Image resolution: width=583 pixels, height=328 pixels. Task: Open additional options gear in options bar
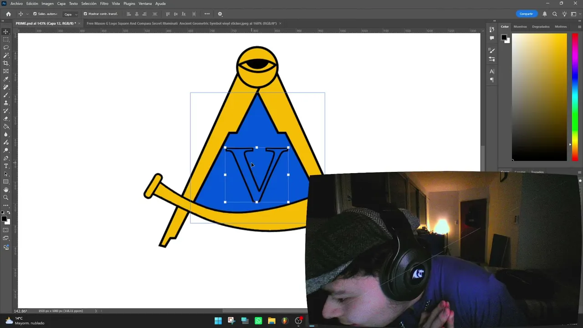(x=220, y=14)
